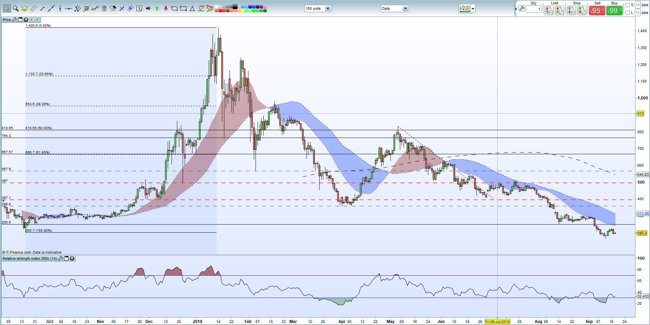Move Price panel up with green arrow

point(37,20)
